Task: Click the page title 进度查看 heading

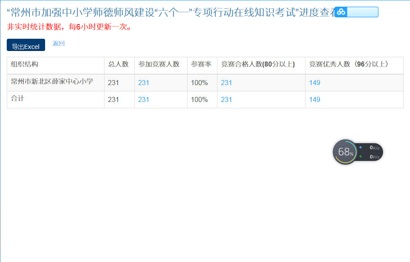Action: [x=171, y=12]
